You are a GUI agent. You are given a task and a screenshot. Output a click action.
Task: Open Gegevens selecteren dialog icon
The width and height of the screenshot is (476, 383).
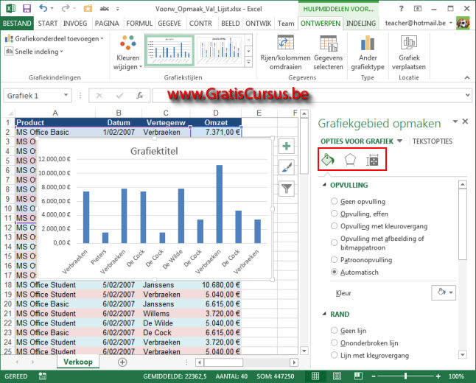coord(328,43)
